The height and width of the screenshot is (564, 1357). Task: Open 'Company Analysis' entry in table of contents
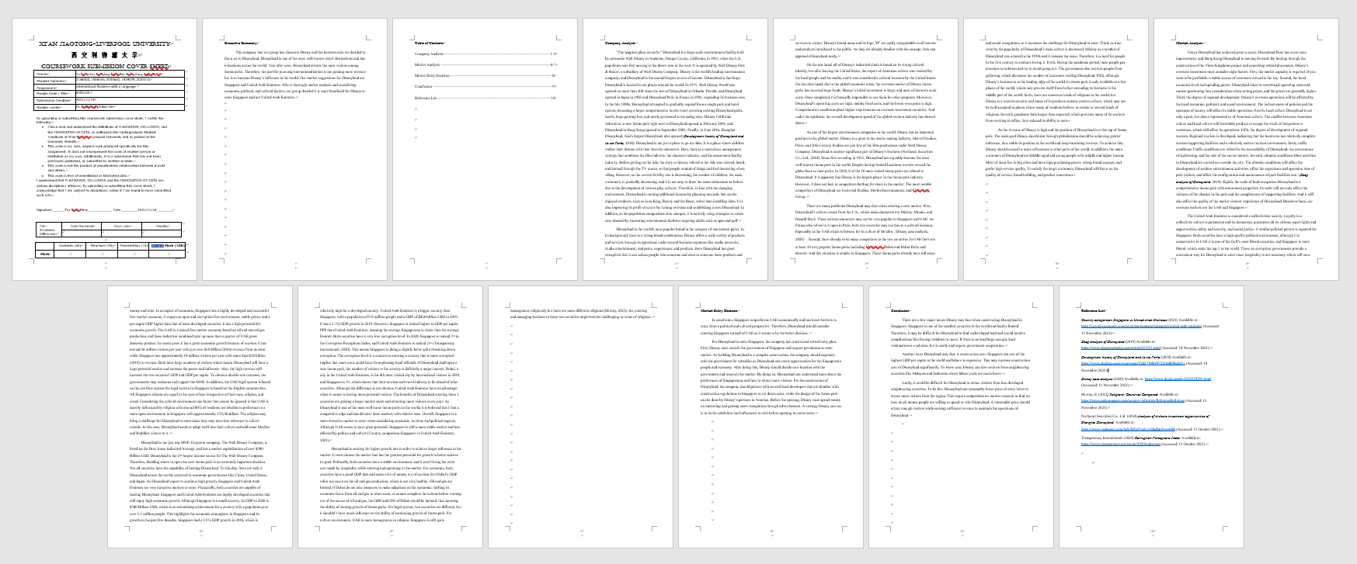[485, 54]
